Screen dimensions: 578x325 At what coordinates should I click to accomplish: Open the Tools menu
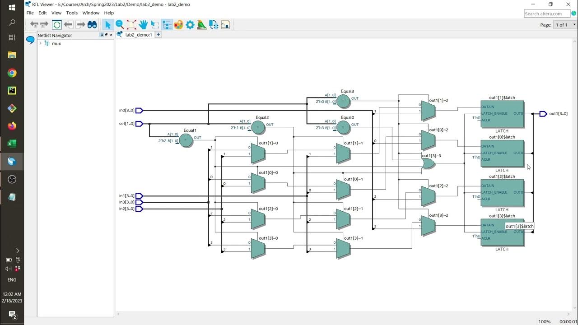coord(72,13)
